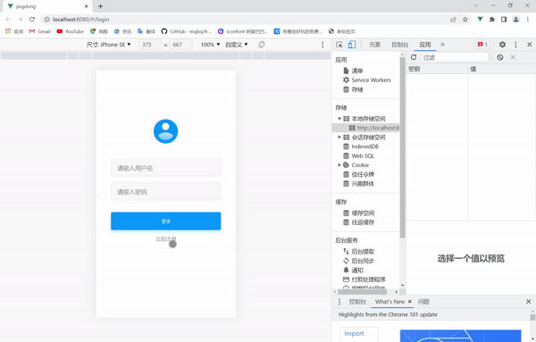Bookmark this page with star icon
Viewport: 536px width, 342px height.
[x=465, y=20]
